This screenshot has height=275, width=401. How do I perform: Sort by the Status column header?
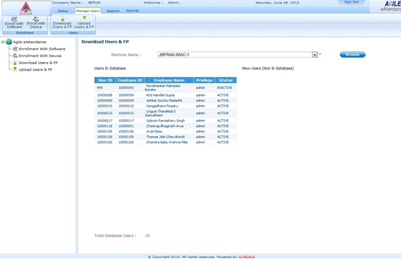click(226, 80)
